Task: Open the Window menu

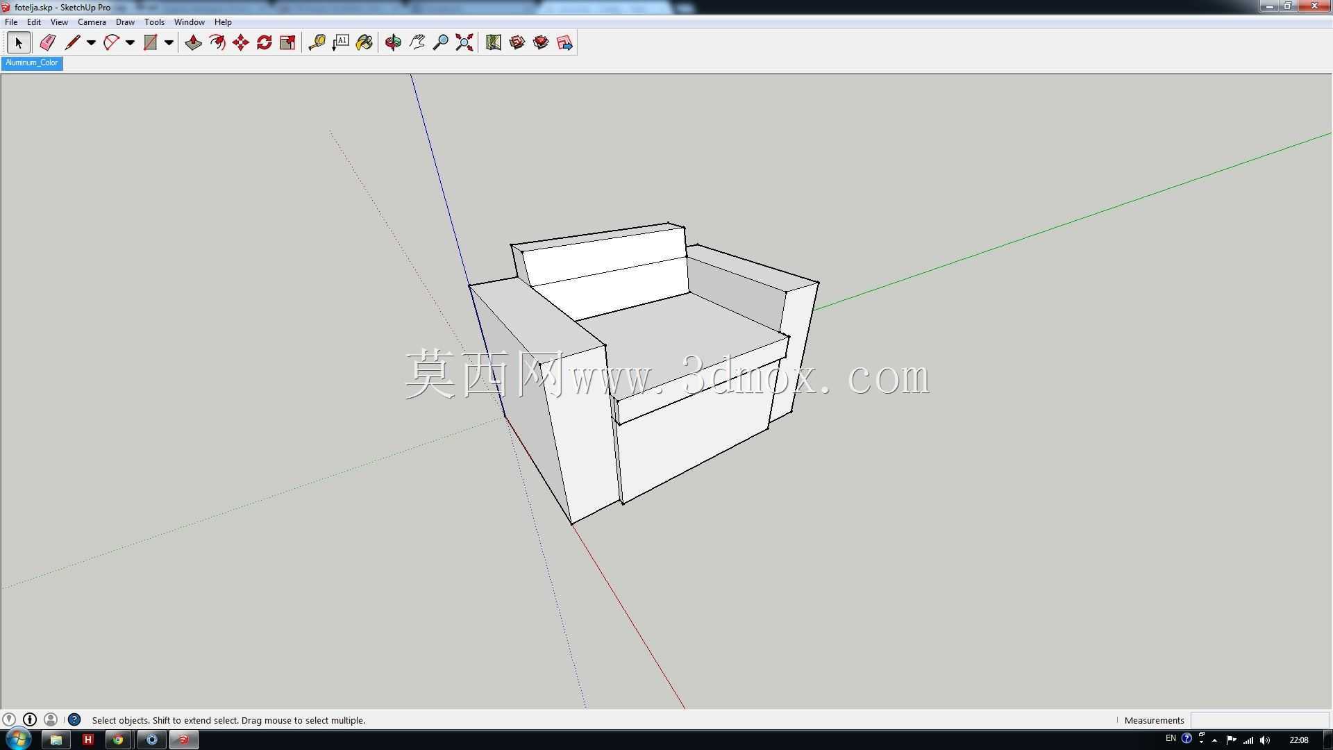Action: point(189,22)
